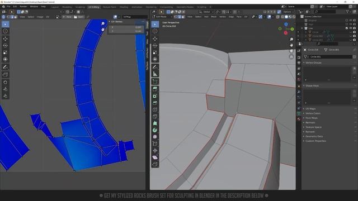The image size is (358, 201).
Task: Open the Vertex menu in 3D viewport
Action: coord(223,17)
